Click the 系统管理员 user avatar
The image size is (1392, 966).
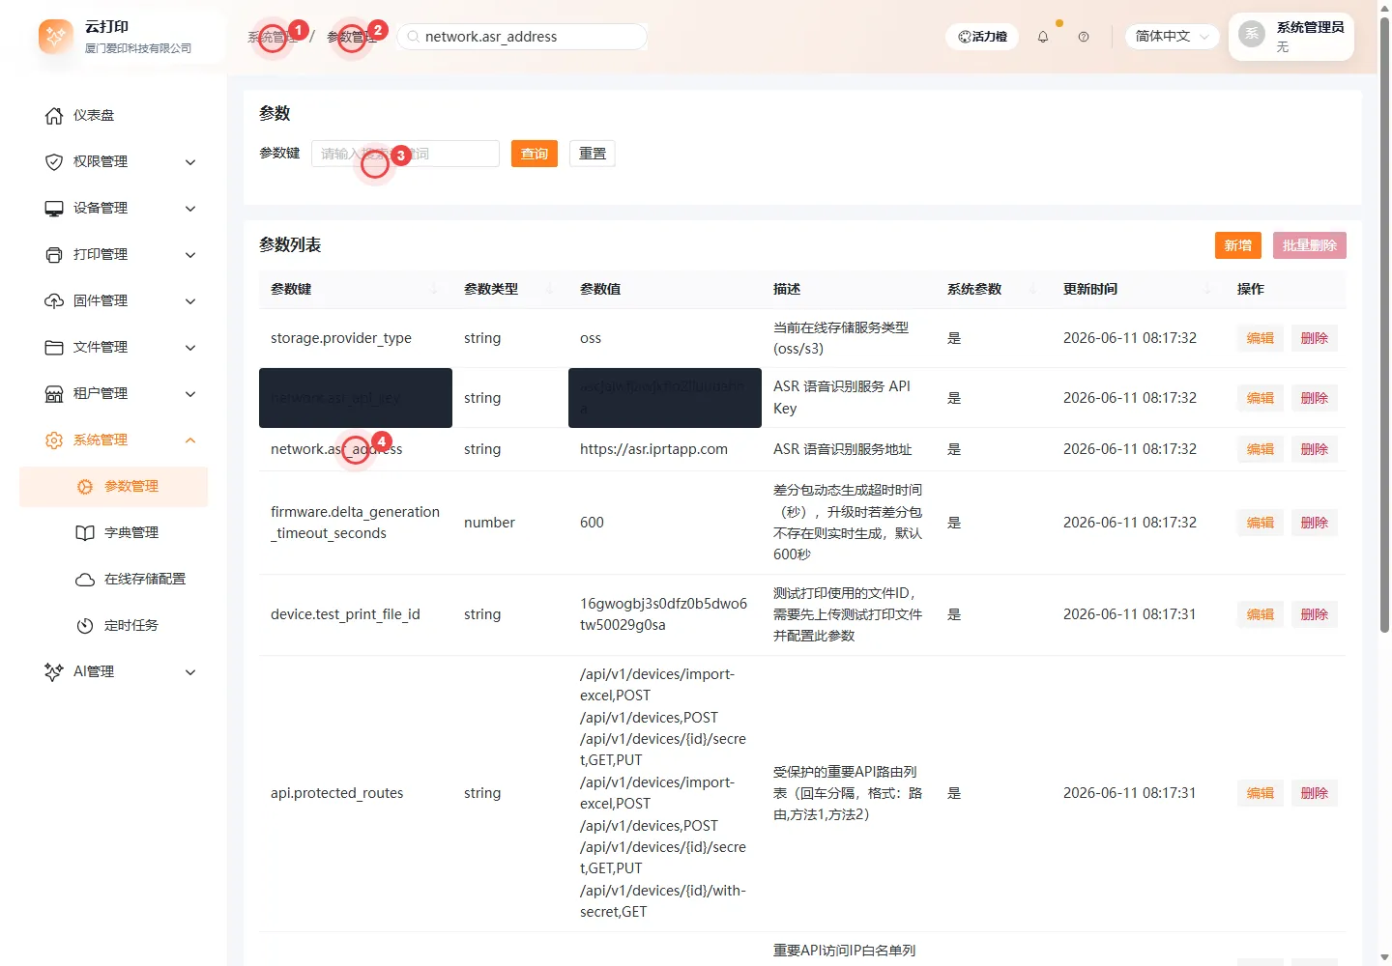(1252, 35)
